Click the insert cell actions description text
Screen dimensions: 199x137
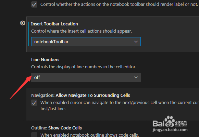pos(82,31)
